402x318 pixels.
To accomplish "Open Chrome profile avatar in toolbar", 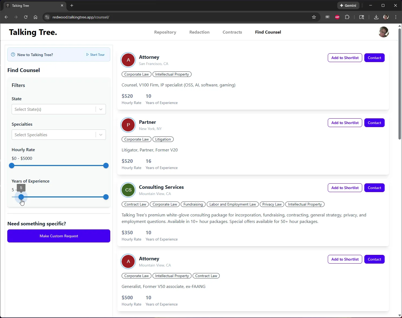I will click(x=386, y=17).
